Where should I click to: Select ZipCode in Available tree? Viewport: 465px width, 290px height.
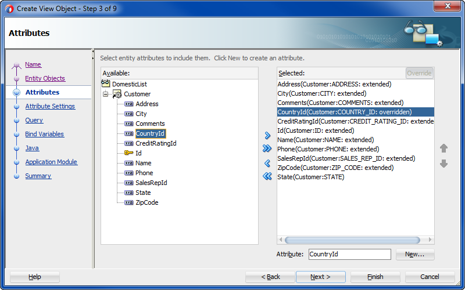[147, 202]
